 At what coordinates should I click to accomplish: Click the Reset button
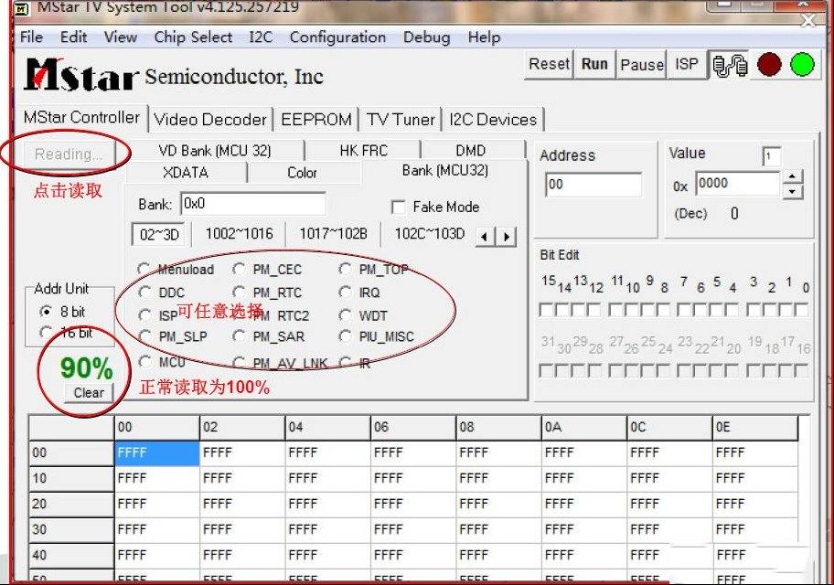pyautogui.click(x=549, y=64)
